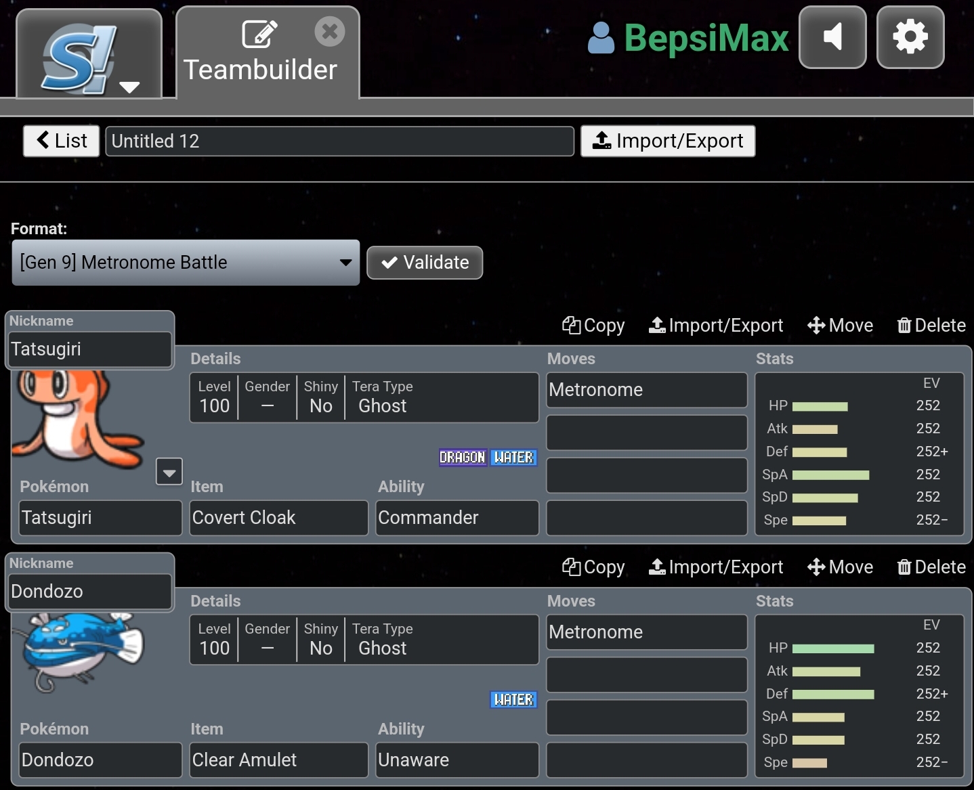
Task: Open the Showdown logo main menu
Action: pos(89,56)
